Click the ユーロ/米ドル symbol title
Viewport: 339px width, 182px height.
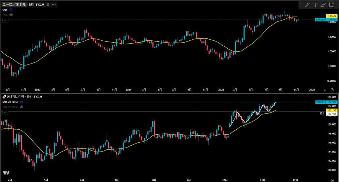14,5
